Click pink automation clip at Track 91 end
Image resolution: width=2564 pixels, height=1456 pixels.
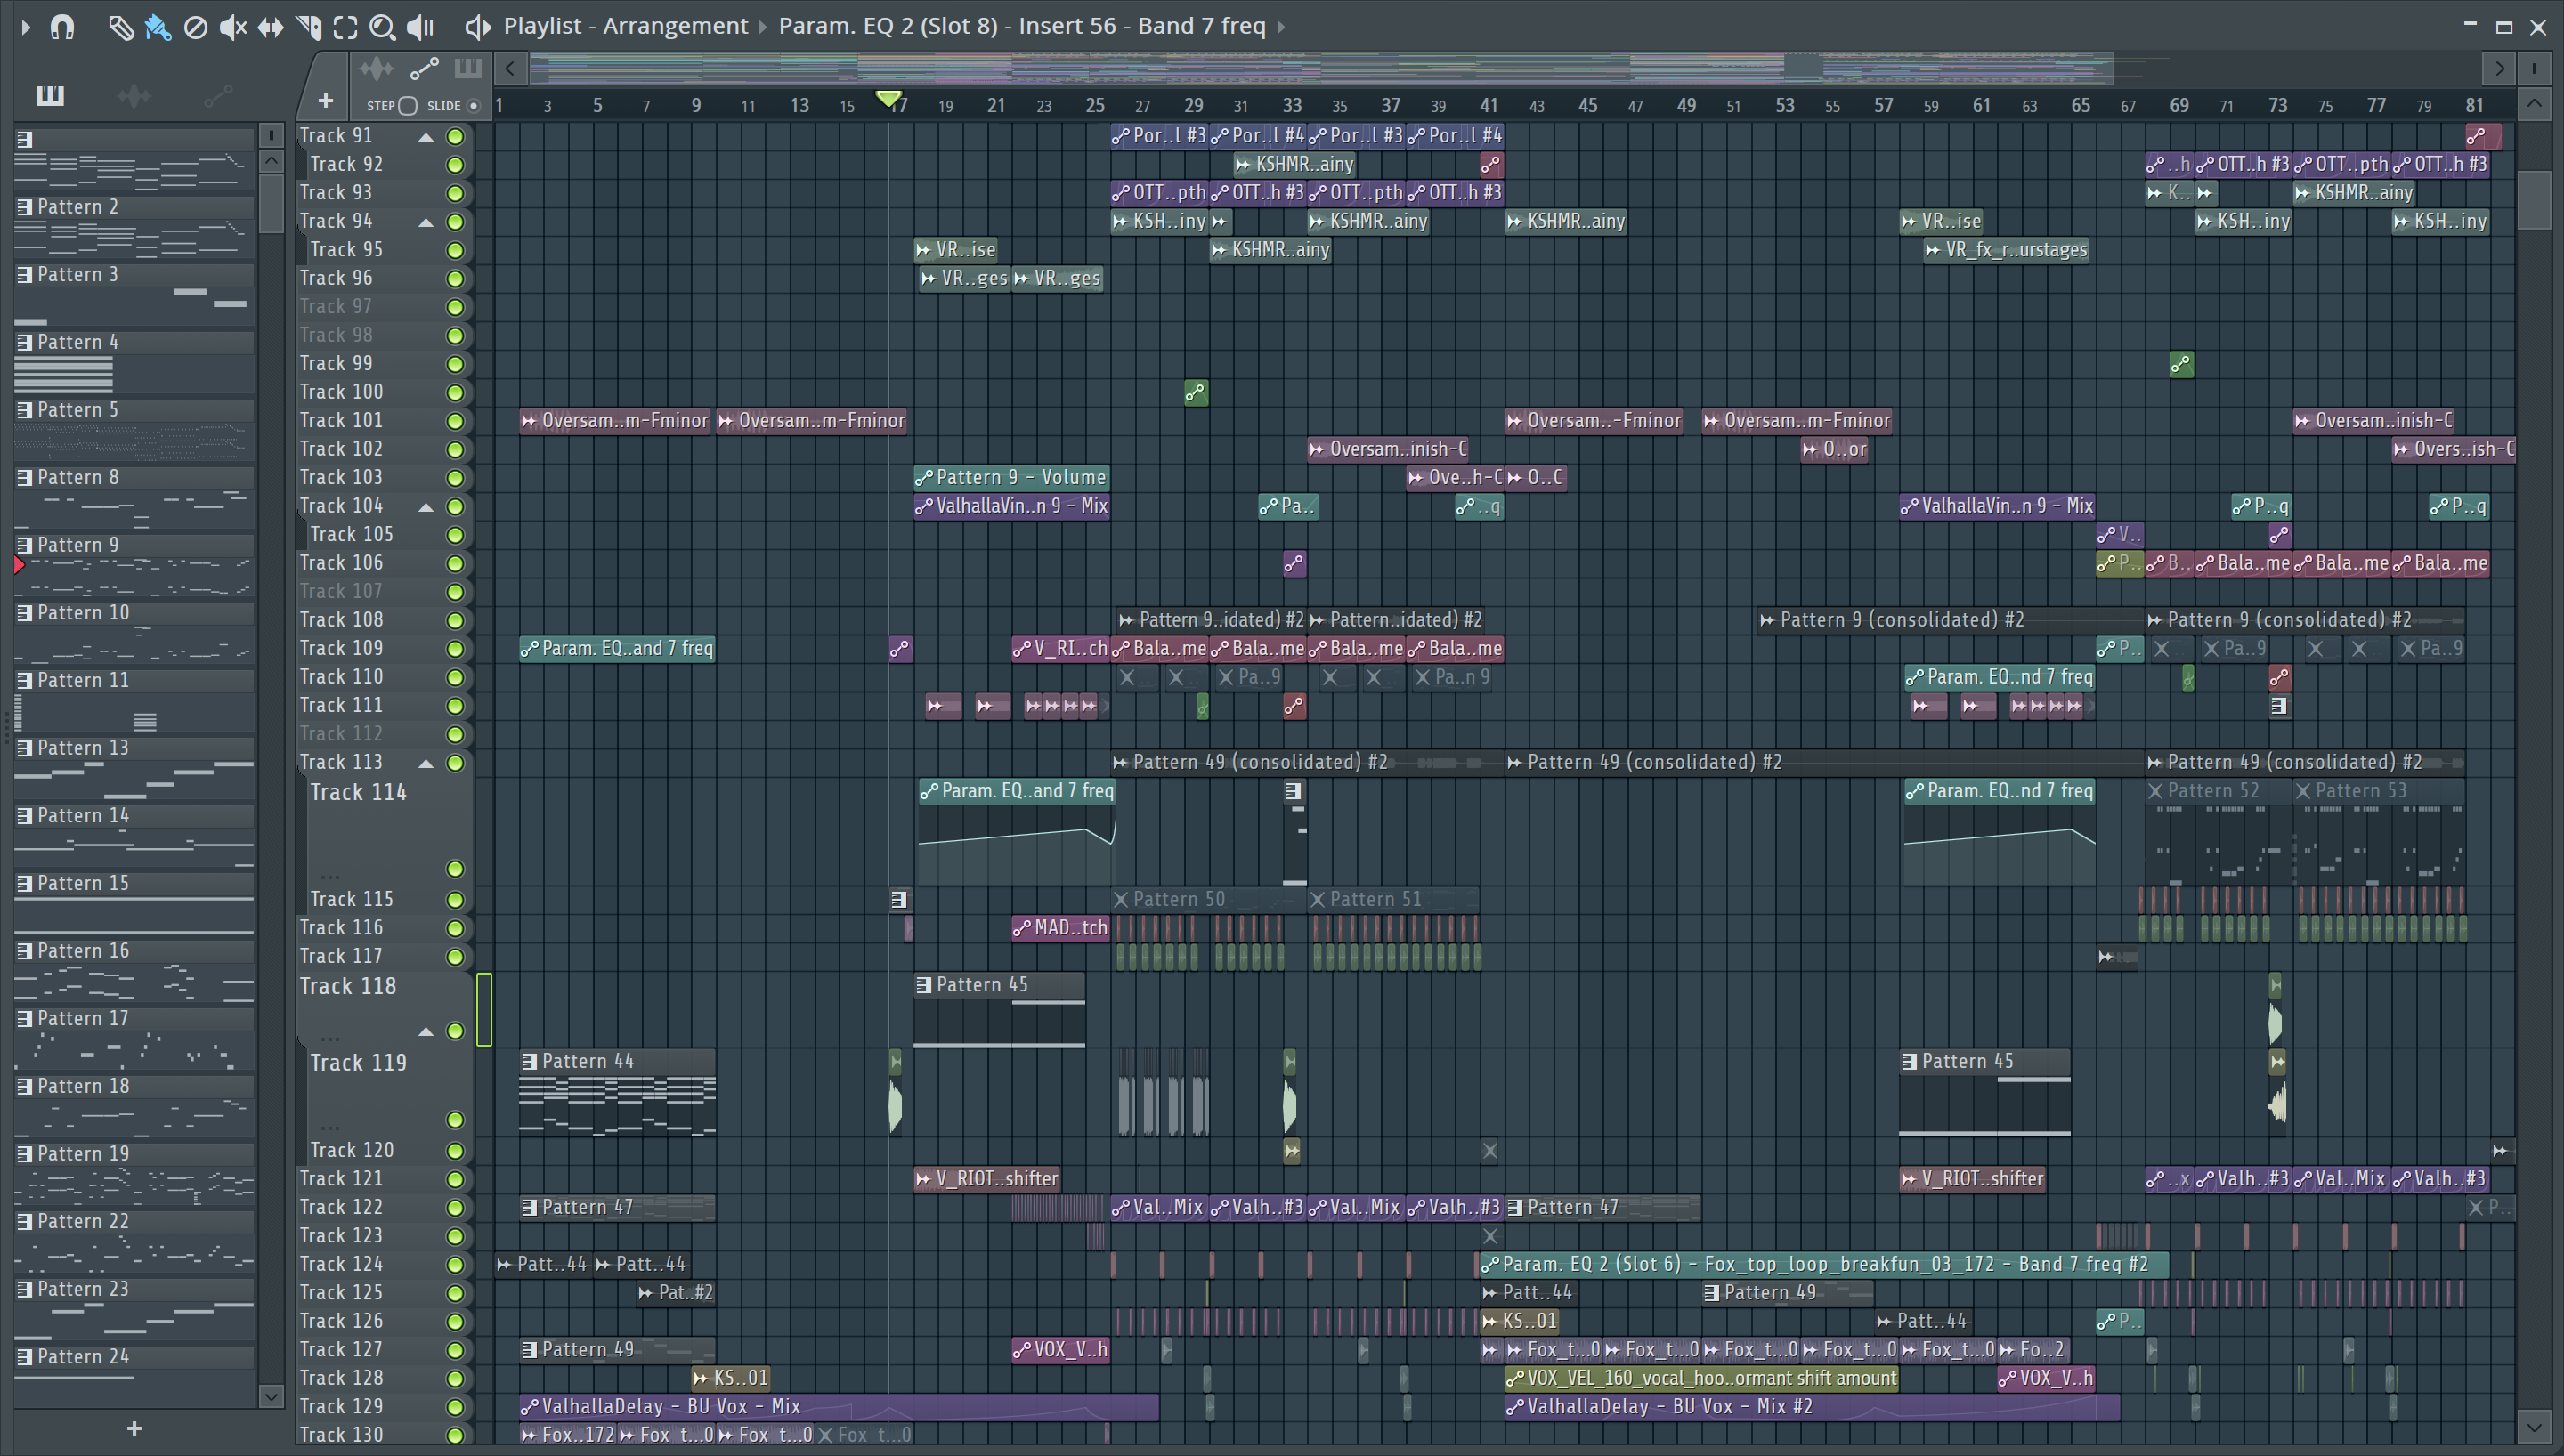click(2483, 136)
